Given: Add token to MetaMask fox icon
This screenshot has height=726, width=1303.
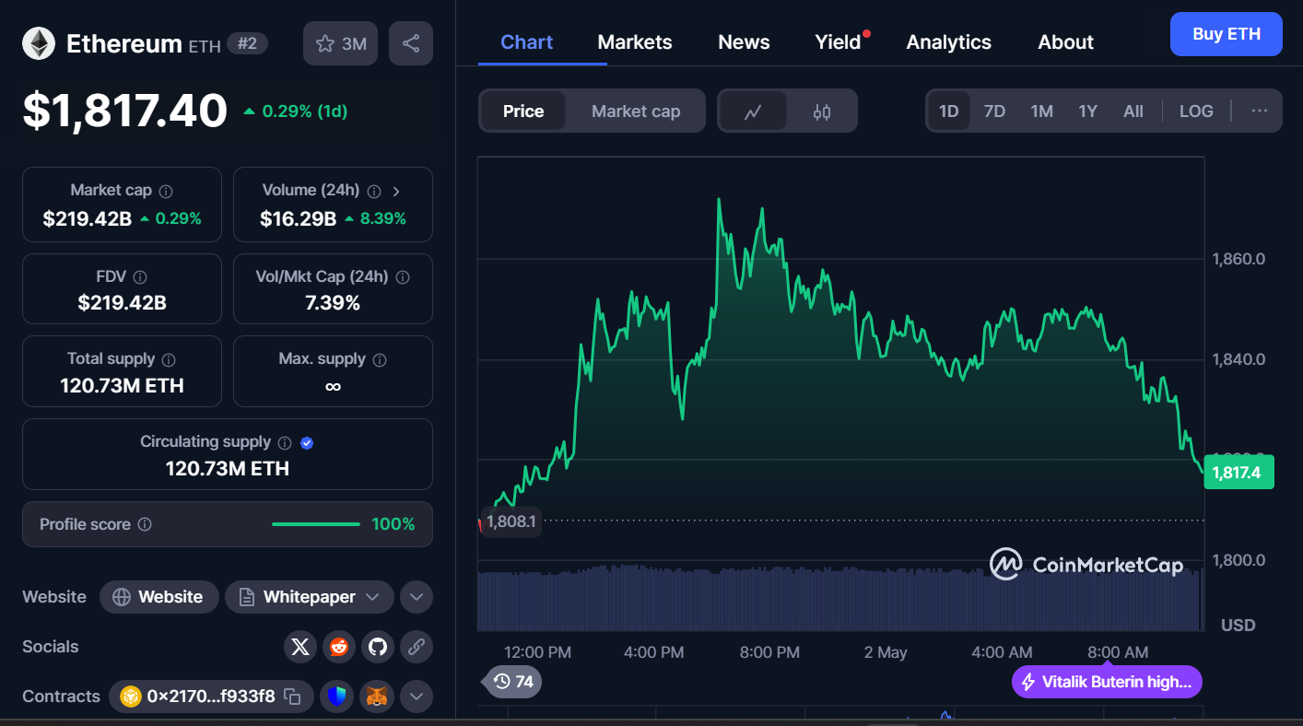Looking at the screenshot, I should 377,697.
